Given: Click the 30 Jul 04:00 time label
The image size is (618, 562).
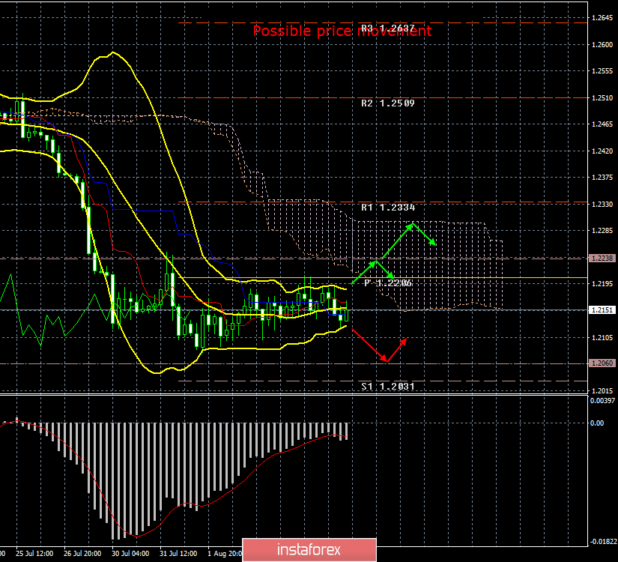Looking at the screenshot, I should 131,554.
